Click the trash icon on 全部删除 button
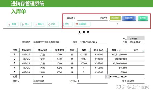This screenshot has height=93, width=153. click(77, 24)
